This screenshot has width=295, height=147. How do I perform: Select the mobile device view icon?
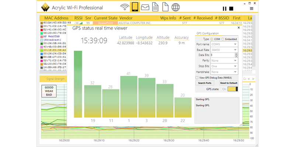135,7
